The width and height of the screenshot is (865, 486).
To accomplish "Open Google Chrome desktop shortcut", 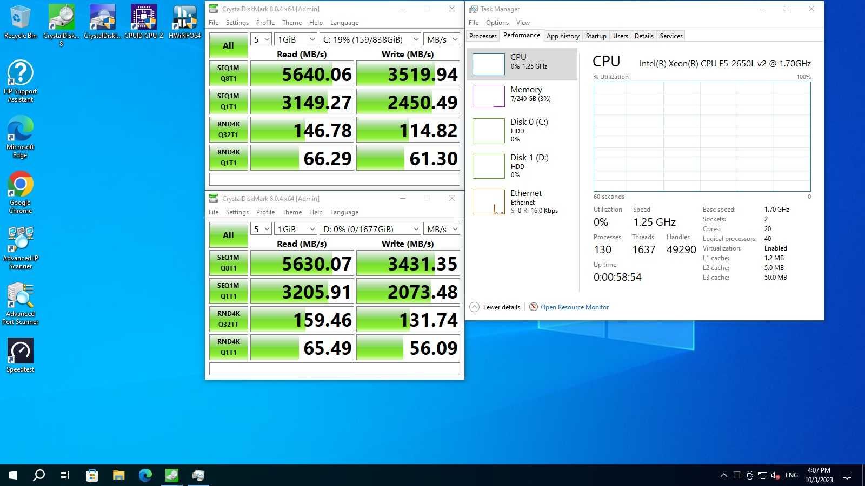I will [20, 193].
